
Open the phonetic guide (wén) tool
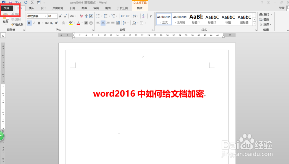(x=86, y=16)
